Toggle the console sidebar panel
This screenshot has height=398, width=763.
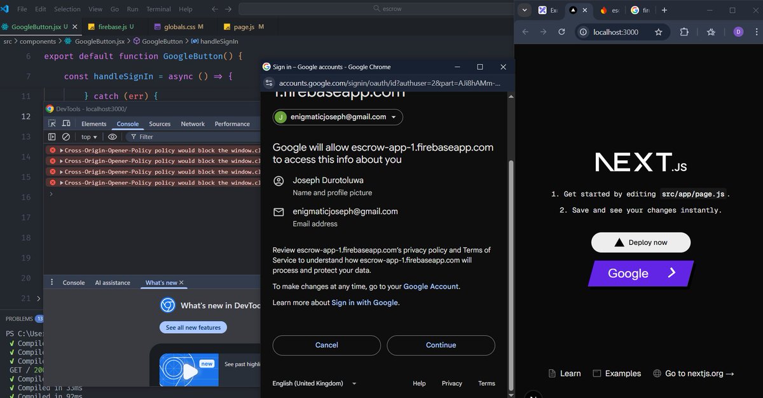52,136
